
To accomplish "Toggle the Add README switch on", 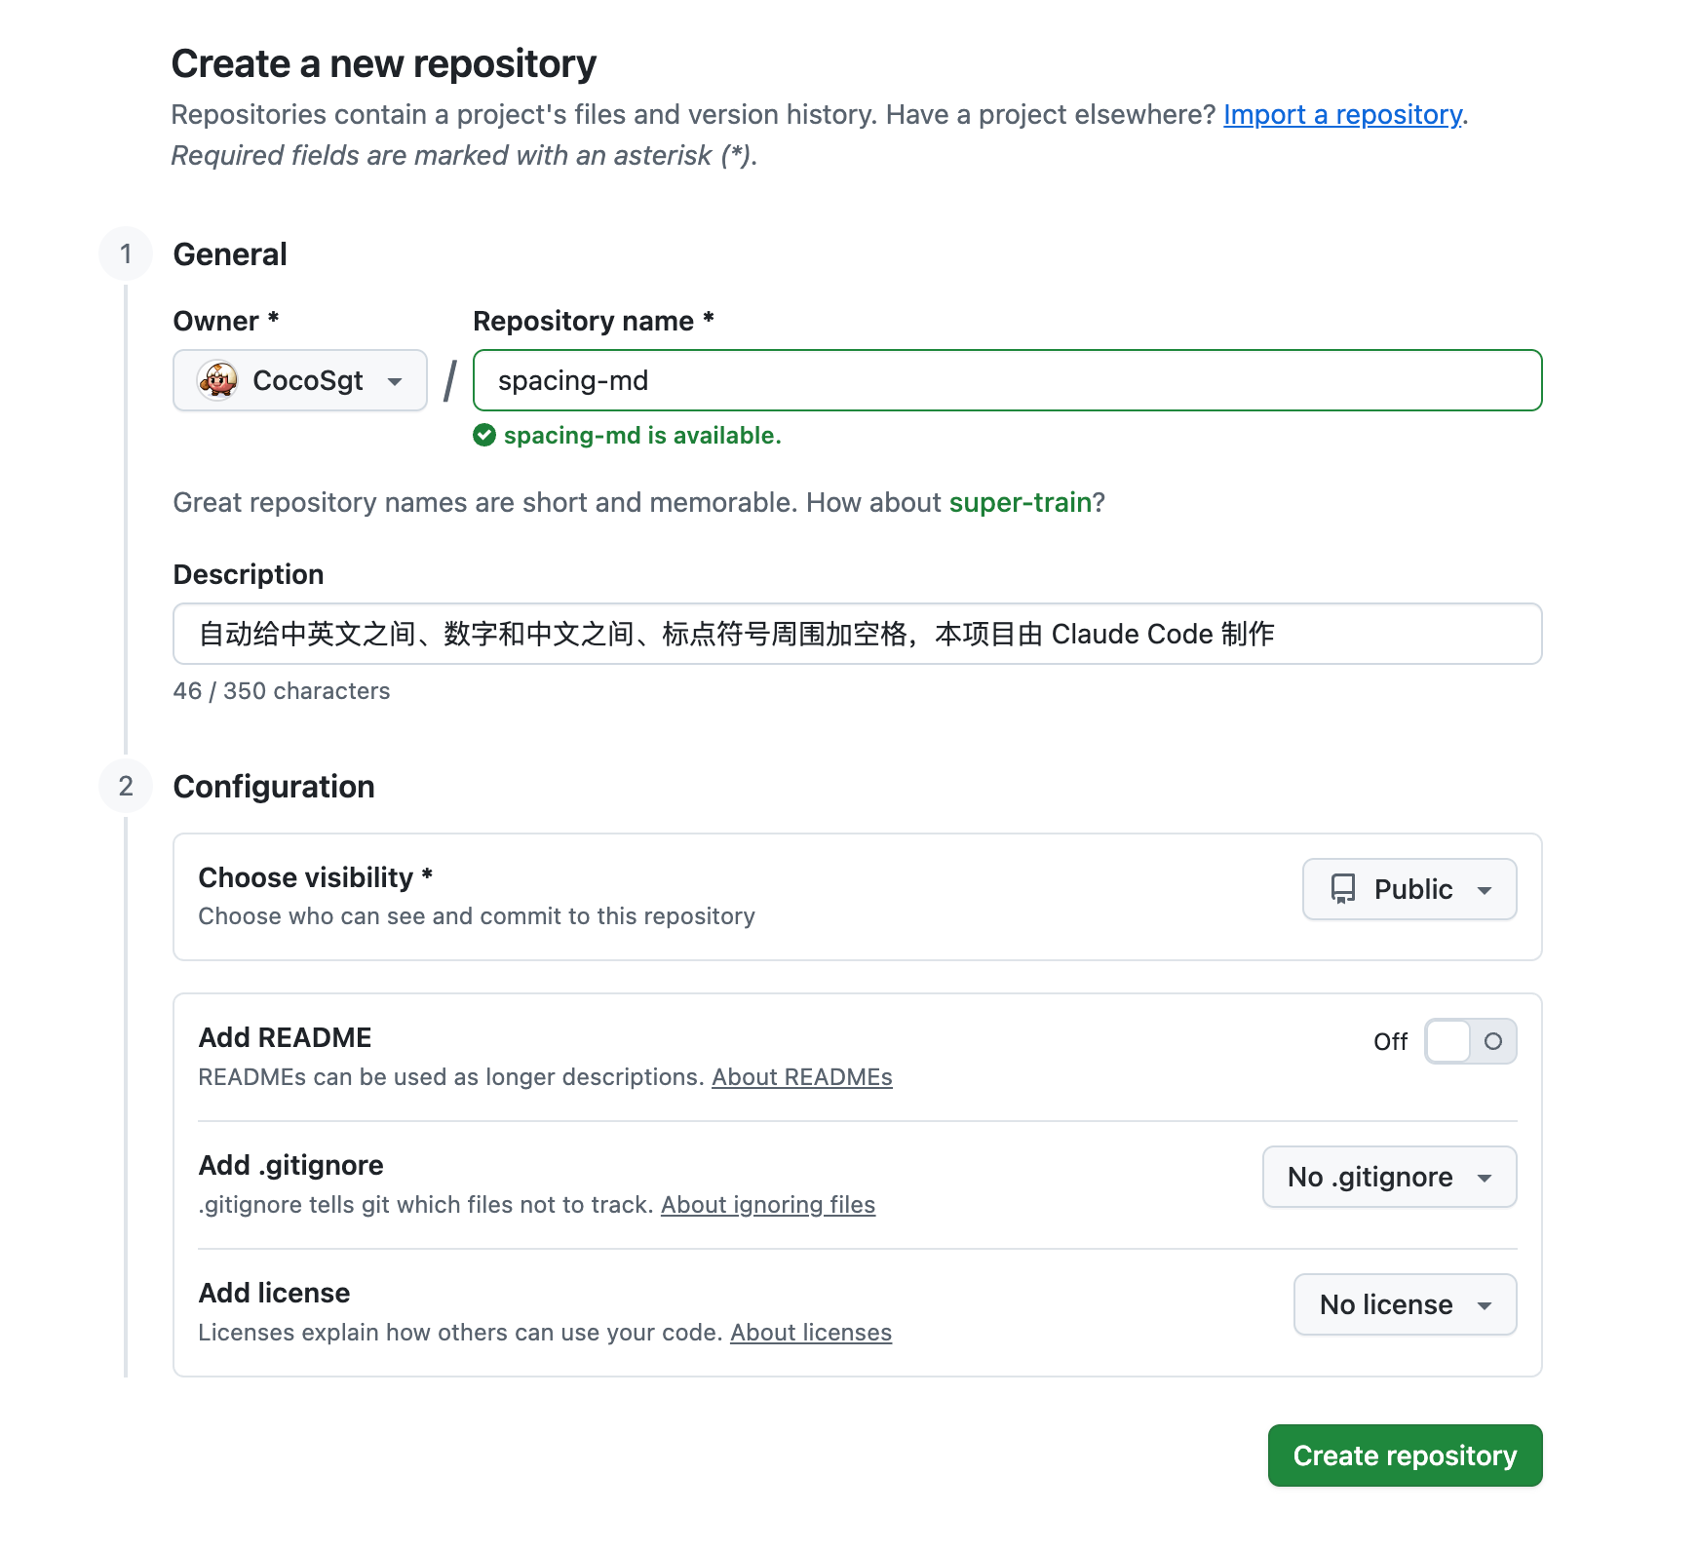I will pyautogui.click(x=1470, y=1041).
